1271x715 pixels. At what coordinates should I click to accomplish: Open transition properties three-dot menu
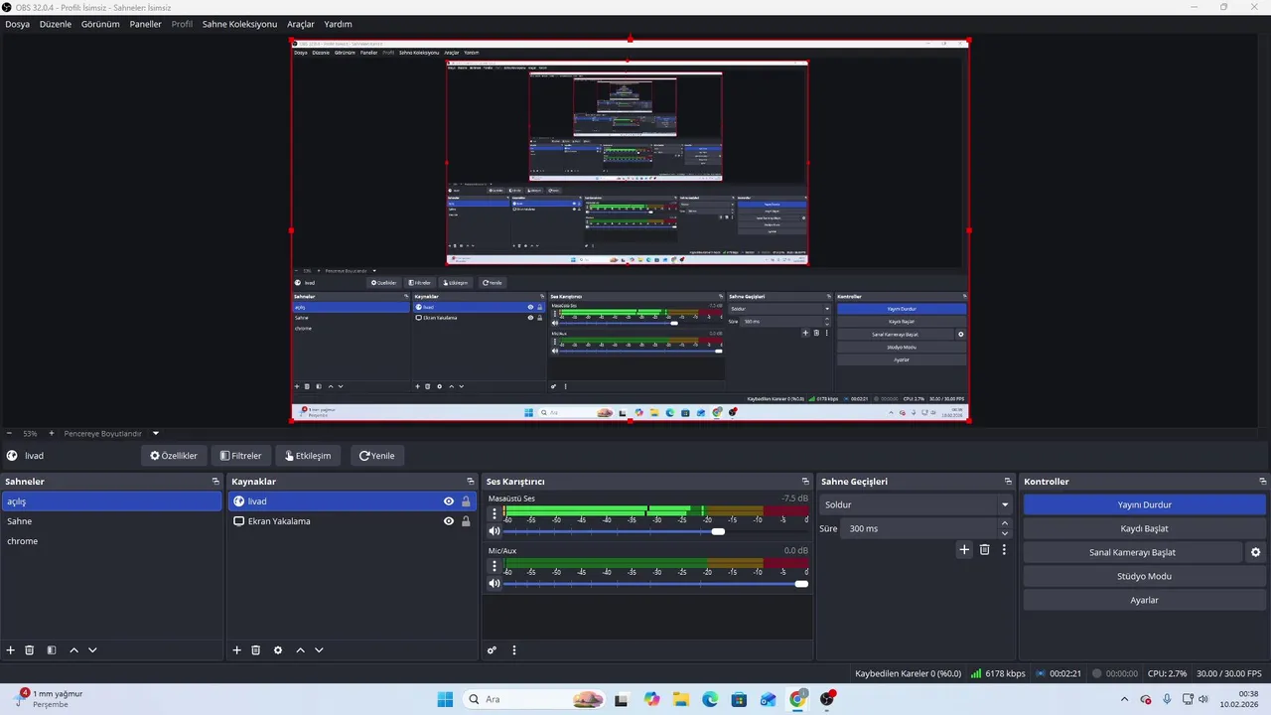tap(1004, 549)
